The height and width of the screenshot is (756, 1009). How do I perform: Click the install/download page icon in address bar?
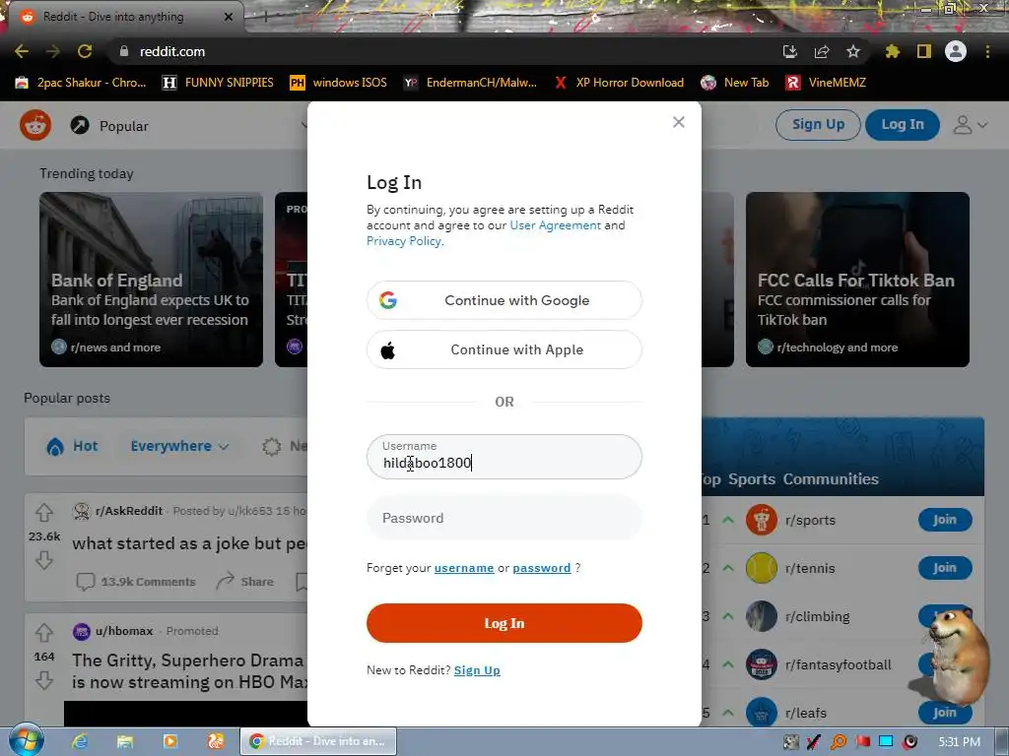[x=789, y=51]
